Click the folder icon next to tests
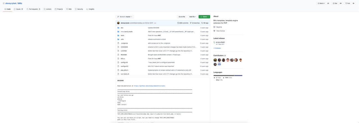The width and height of the screenshot is (359, 123). click(x=118, y=36)
